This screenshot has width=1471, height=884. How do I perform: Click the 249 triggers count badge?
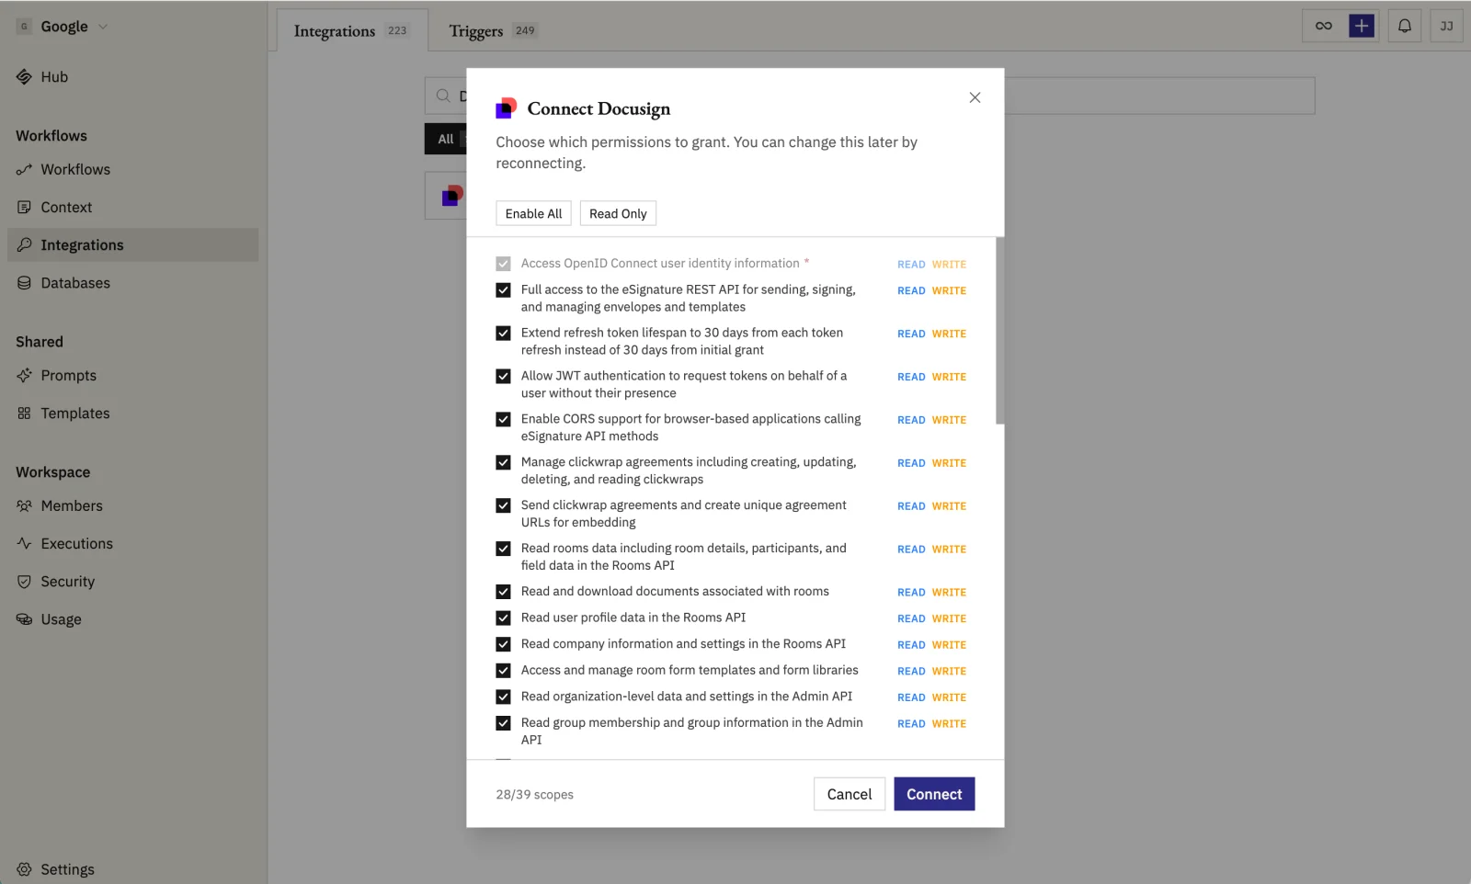point(525,30)
